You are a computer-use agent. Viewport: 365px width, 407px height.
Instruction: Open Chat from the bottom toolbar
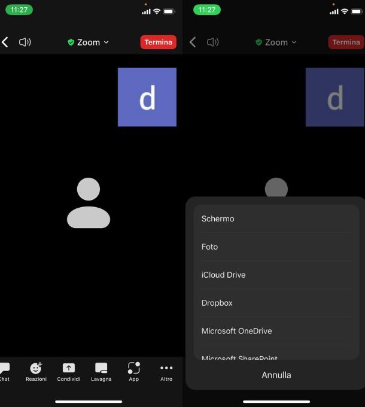[x=5, y=372]
